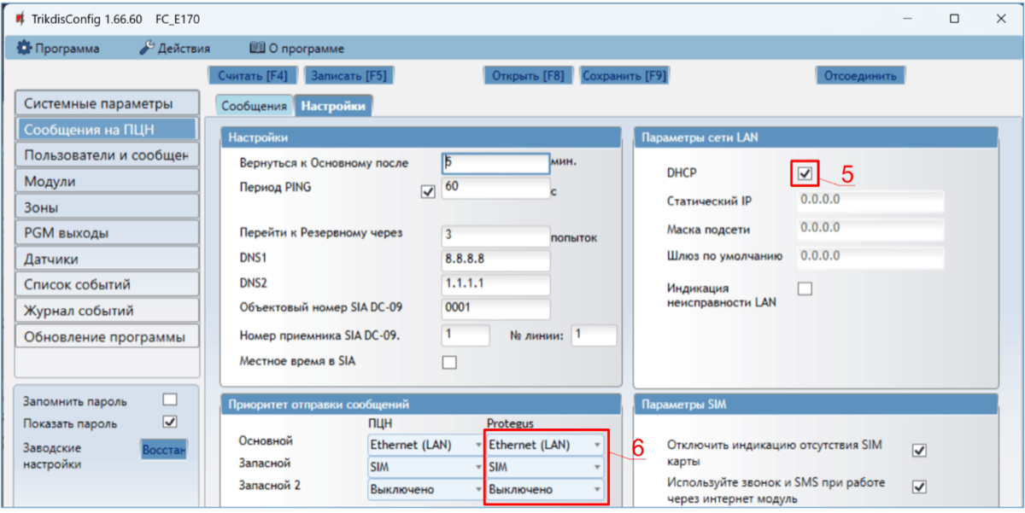Toggle the DHCP checkbox
Viewport: 1025px width, 513px height.
805,174
